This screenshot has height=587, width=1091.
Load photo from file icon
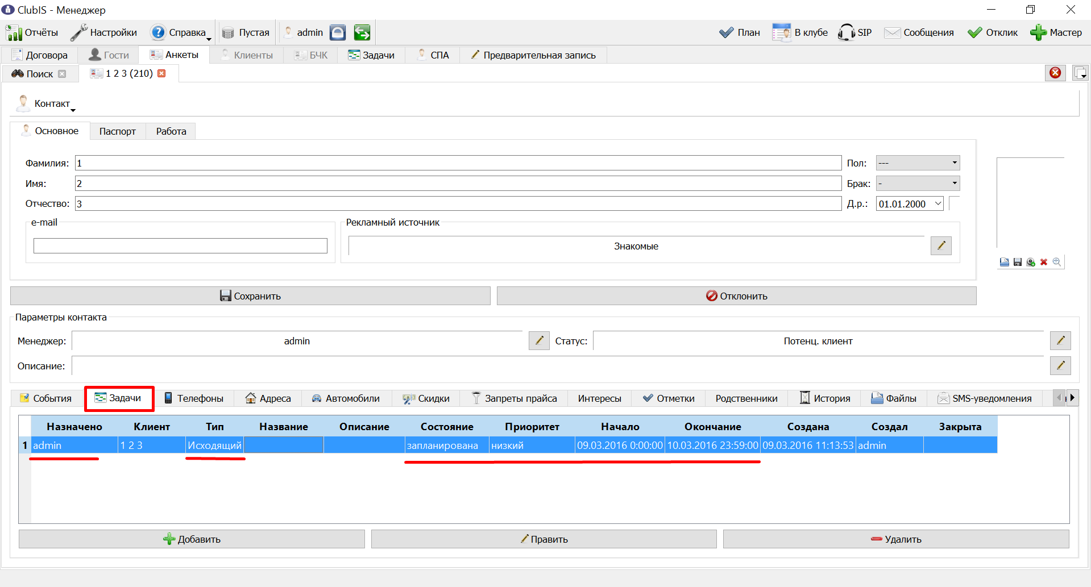pyautogui.click(x=1005, y=262)
